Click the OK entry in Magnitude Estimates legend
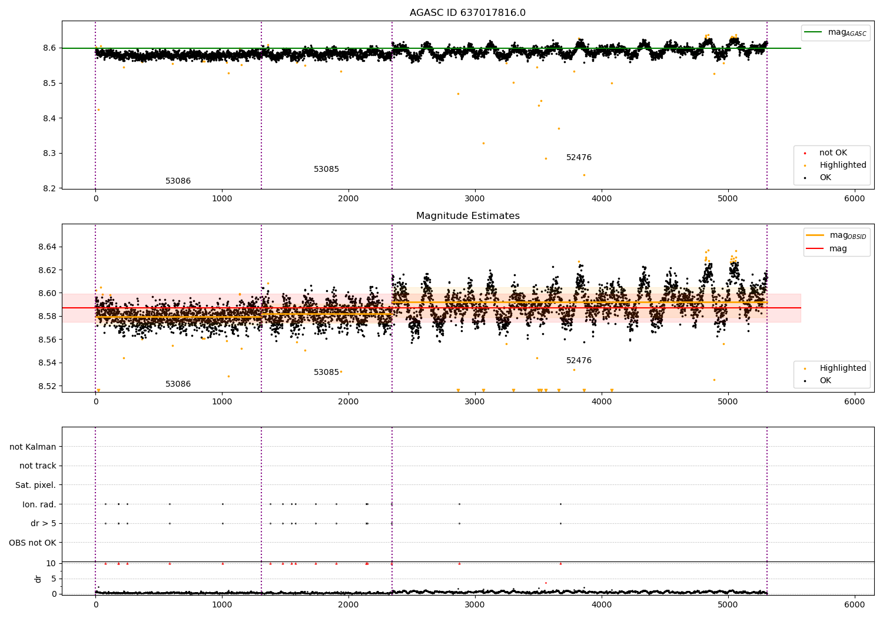 point(825,381)
